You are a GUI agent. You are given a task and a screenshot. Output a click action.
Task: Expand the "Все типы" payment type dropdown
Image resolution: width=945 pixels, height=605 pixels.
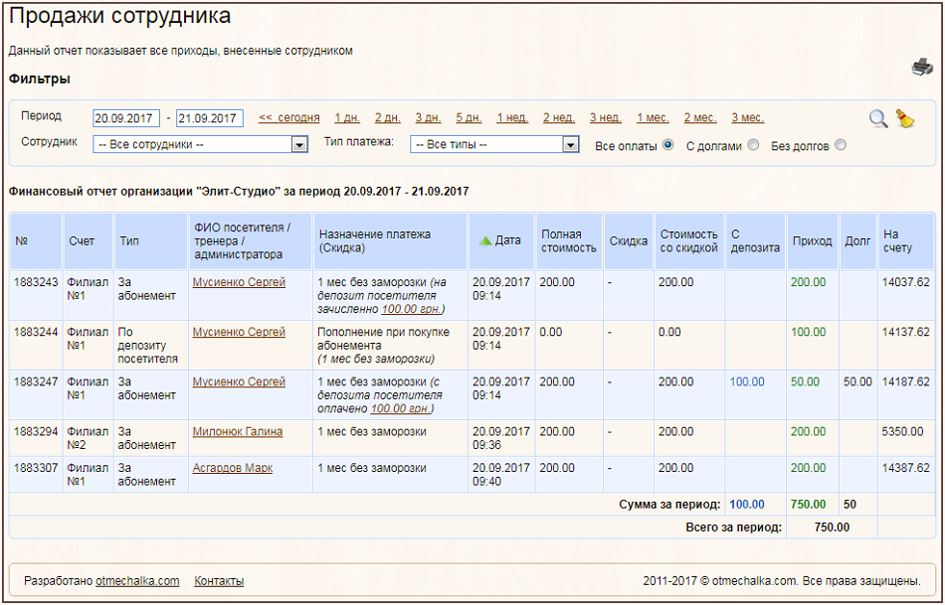(x=494, y=145)
